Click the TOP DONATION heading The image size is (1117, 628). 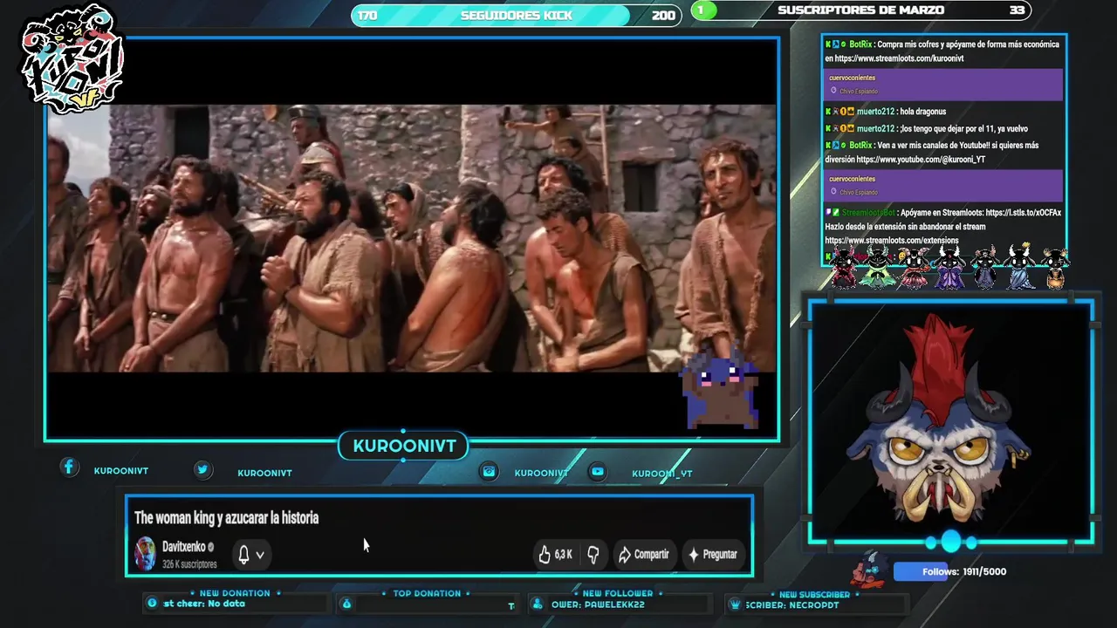point(427,593)
